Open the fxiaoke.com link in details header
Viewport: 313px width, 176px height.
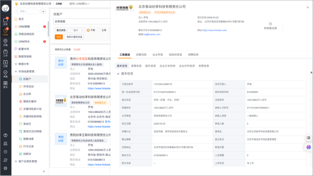tap(214, 30)
